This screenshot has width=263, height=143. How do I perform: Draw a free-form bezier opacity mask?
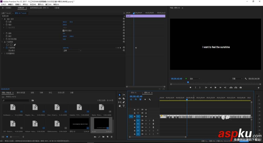coord(15,45)
